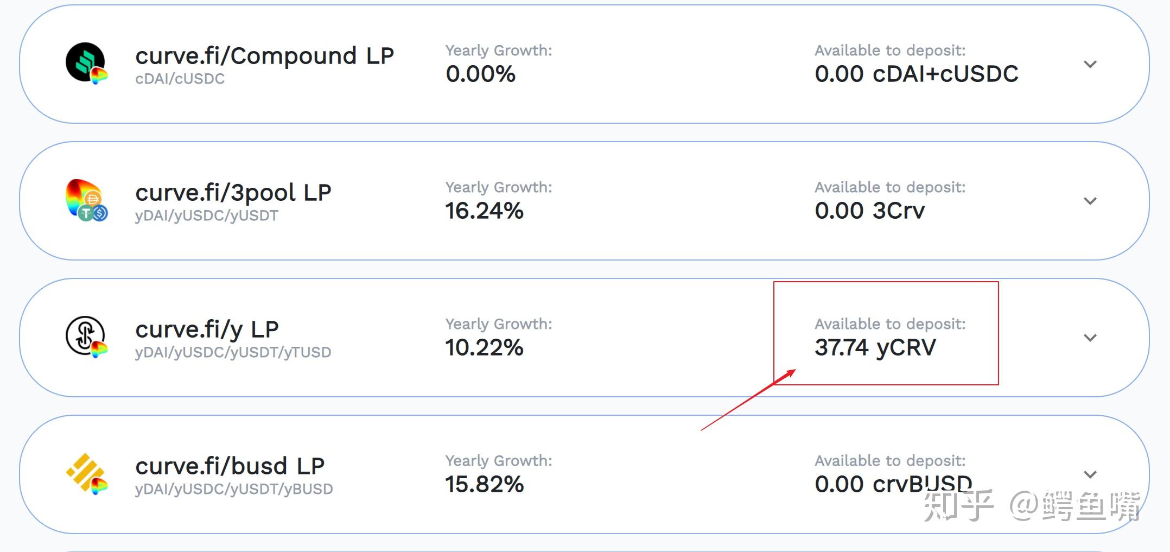Select the curve.fi/y LP vault name
The height and width of the screenshot is (552, 1170).
[207, 329]
